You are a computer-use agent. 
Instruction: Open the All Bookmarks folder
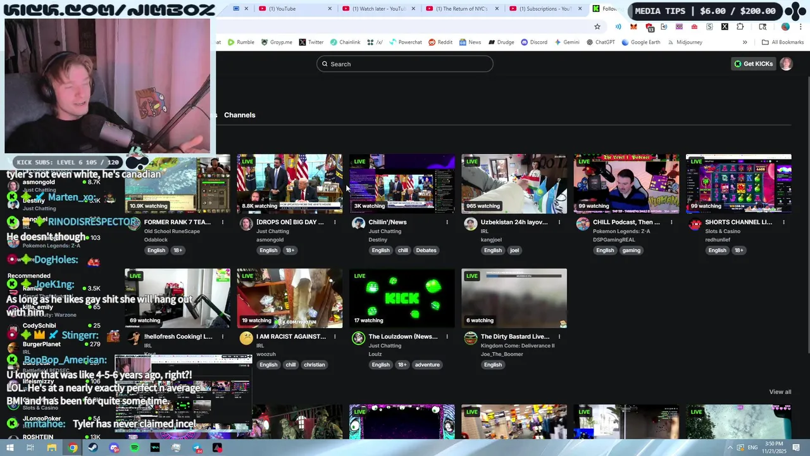[x=783, y=42]
